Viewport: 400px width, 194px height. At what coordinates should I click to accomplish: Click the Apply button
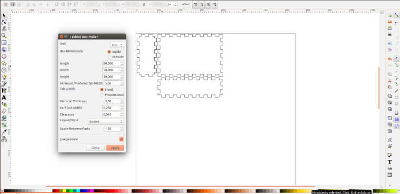coord(115,148)
